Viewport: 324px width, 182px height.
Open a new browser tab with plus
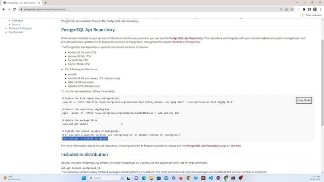coord(46,3)
